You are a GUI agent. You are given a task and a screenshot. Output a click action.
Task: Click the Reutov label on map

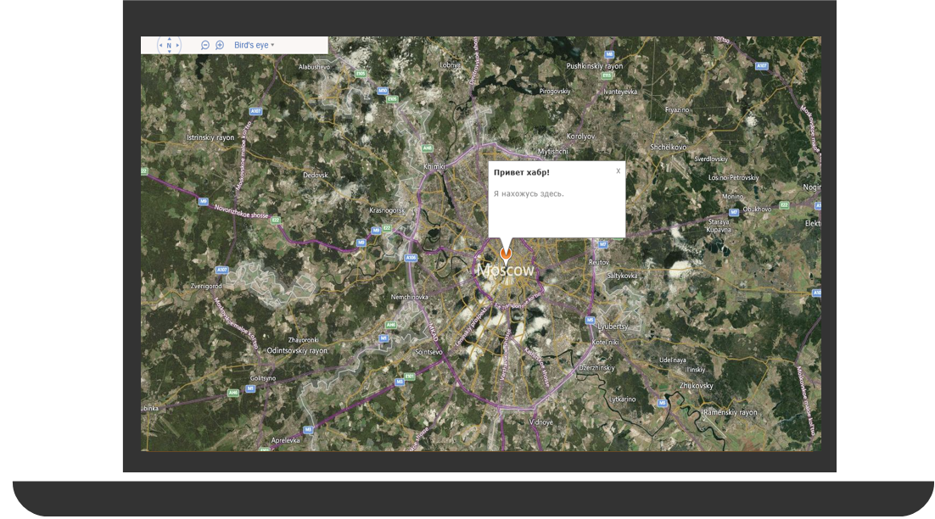point(599,262)
